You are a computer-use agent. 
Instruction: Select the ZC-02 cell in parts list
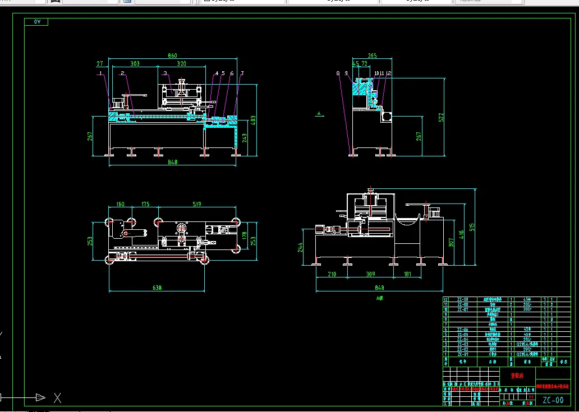pos(463,349)
